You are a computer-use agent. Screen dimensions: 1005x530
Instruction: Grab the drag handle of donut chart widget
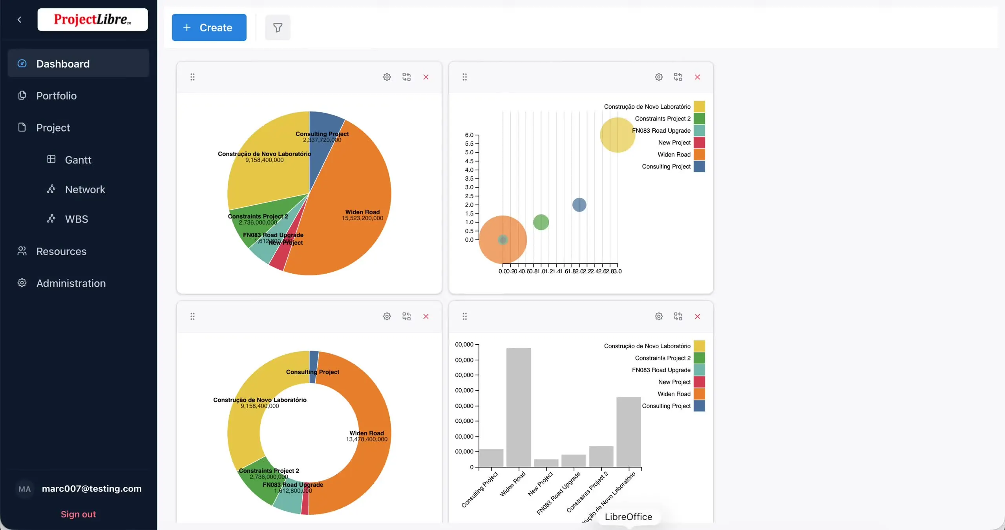[x=192, y=316]
